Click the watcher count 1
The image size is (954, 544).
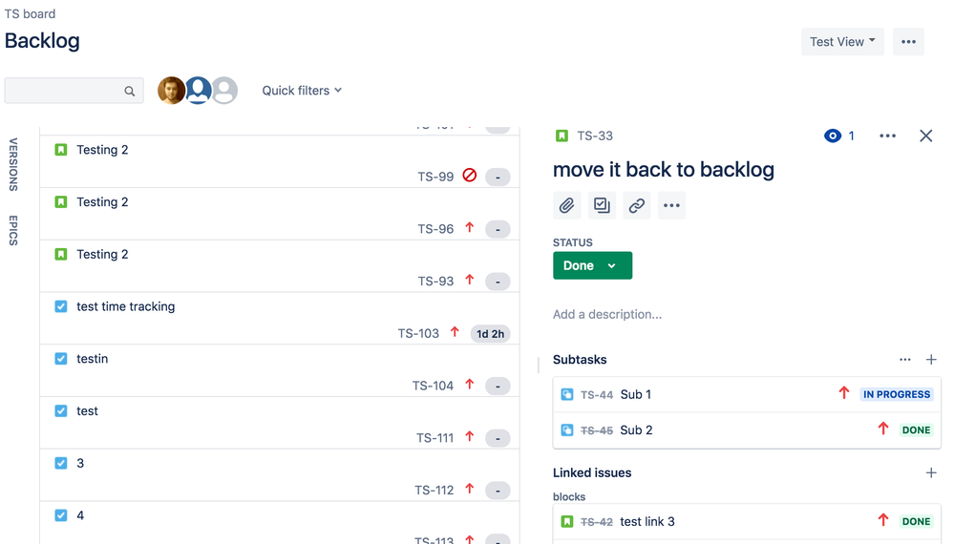coord(851,136)
